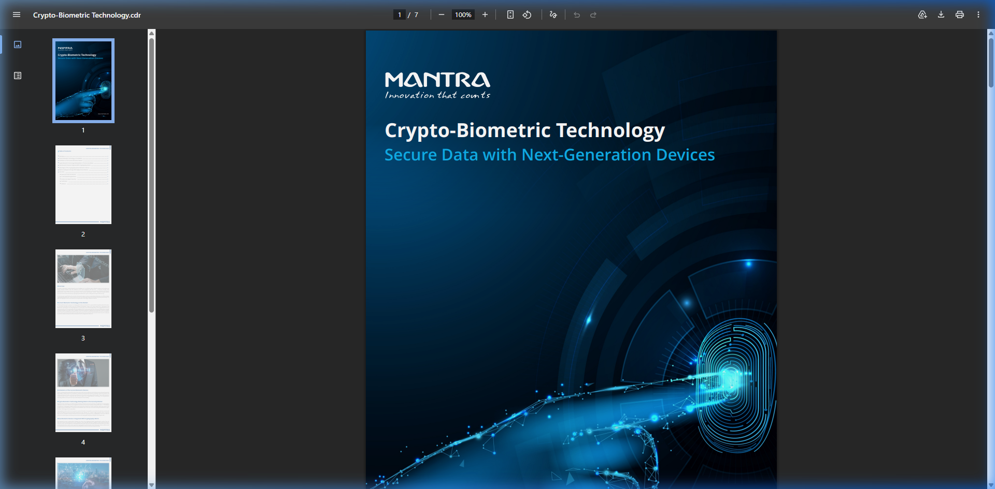Click the MANTRA logo on the cover
The height and width of the screenshot is (489, 995).
(437, 85)
